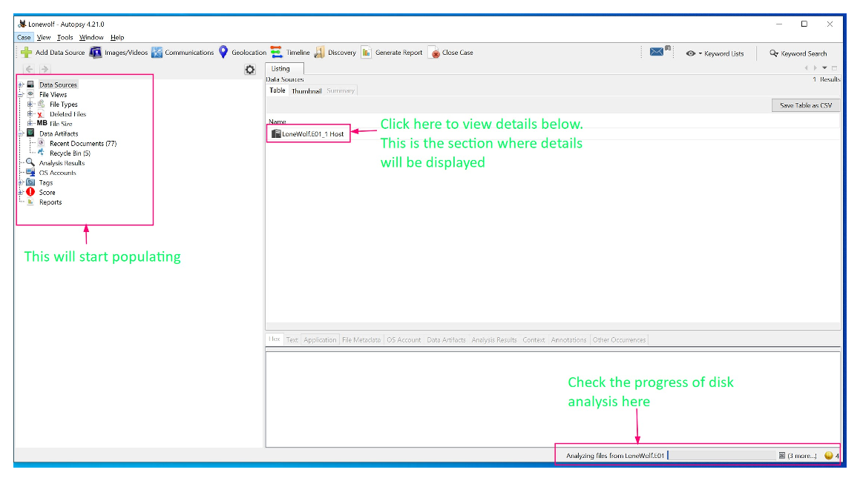
Task: Open the ingest messages envelope icon
Action: click(657, 51)
